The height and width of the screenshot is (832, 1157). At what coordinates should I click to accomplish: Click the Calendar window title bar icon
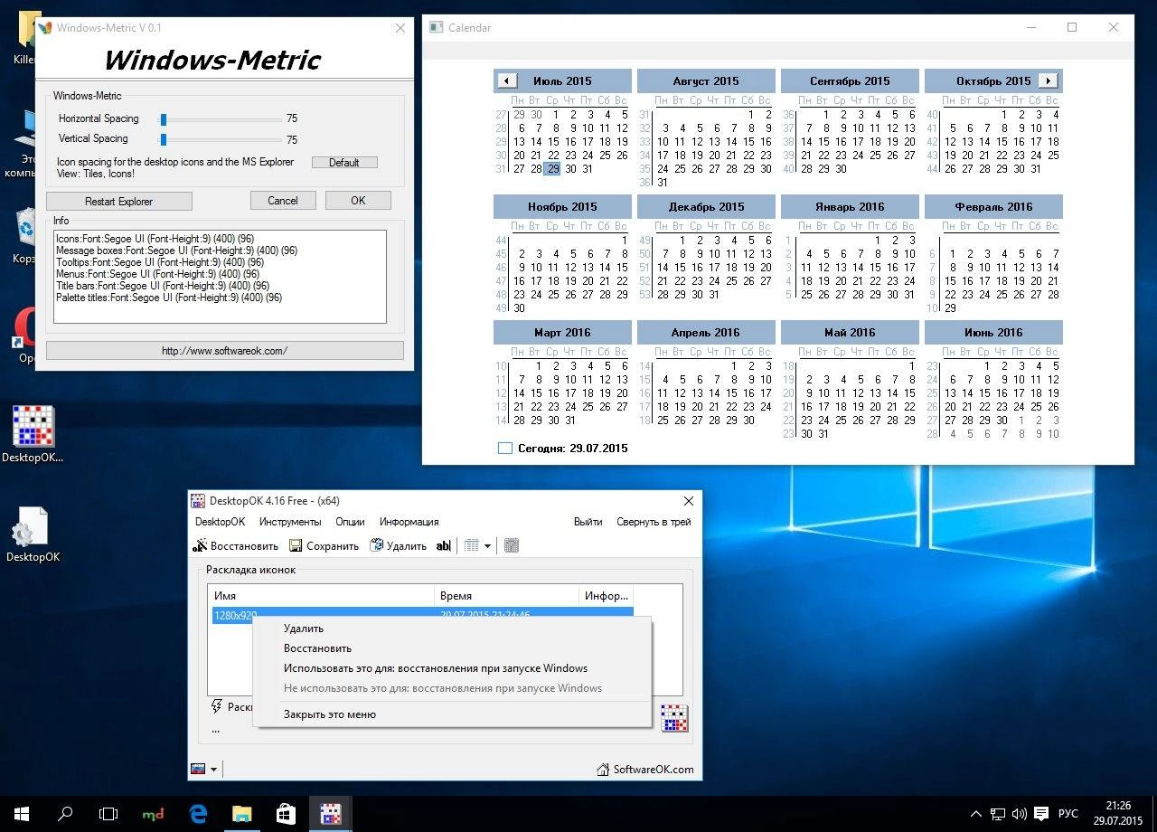(x=436, y=28)
